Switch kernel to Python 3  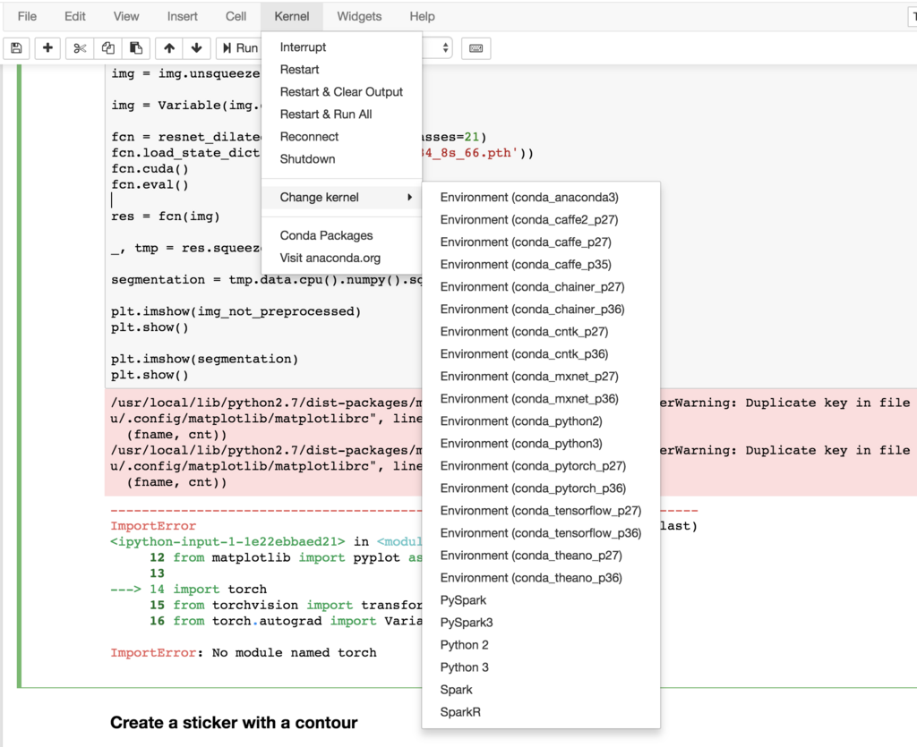[541, 667]
